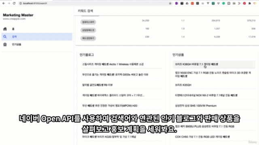Open the green circle extension icon
Viewport: 259px width, 145px height.
(x=223, y=3)
